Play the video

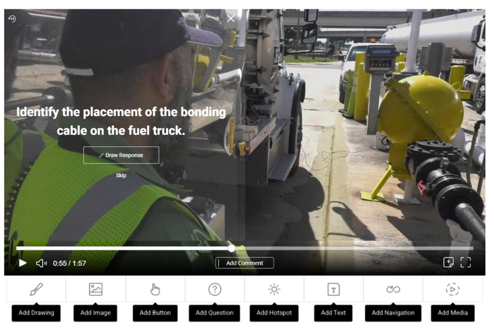point(23,263)
